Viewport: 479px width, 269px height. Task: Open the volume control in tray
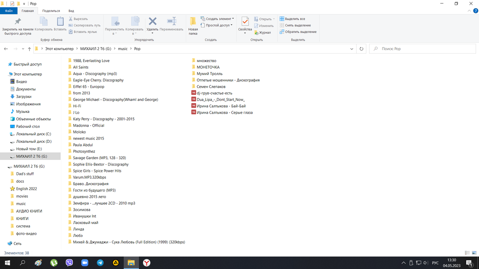(425, 263)
